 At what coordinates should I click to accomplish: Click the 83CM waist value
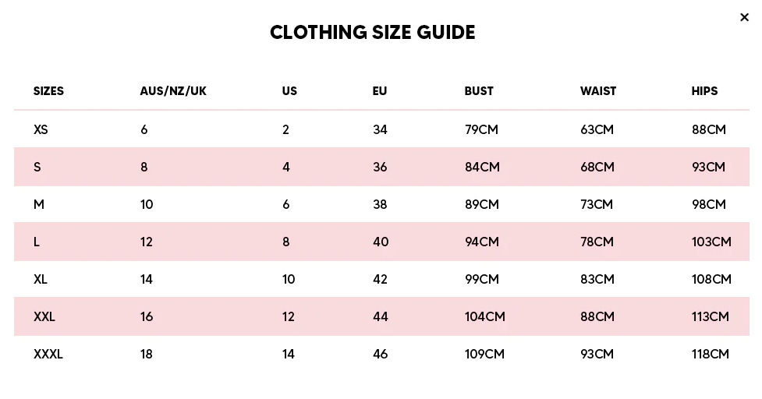pos(597,279)
